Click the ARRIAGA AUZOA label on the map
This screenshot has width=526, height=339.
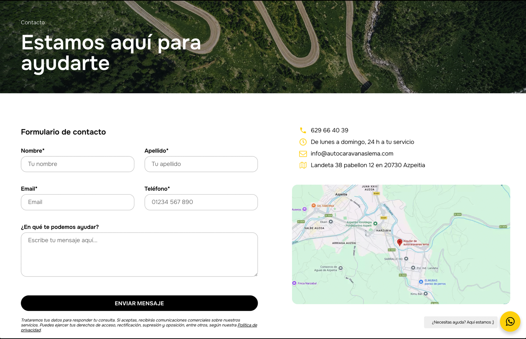pos(344,243)
